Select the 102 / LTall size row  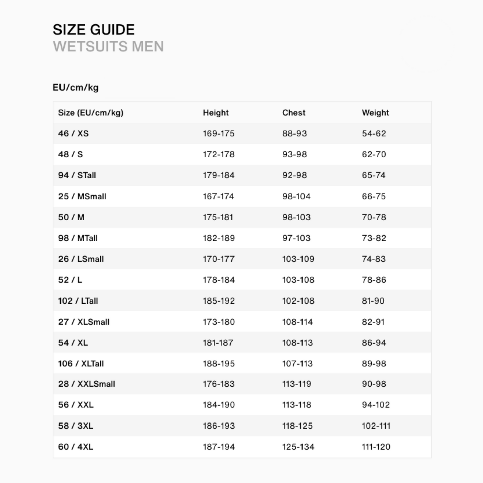78,301
